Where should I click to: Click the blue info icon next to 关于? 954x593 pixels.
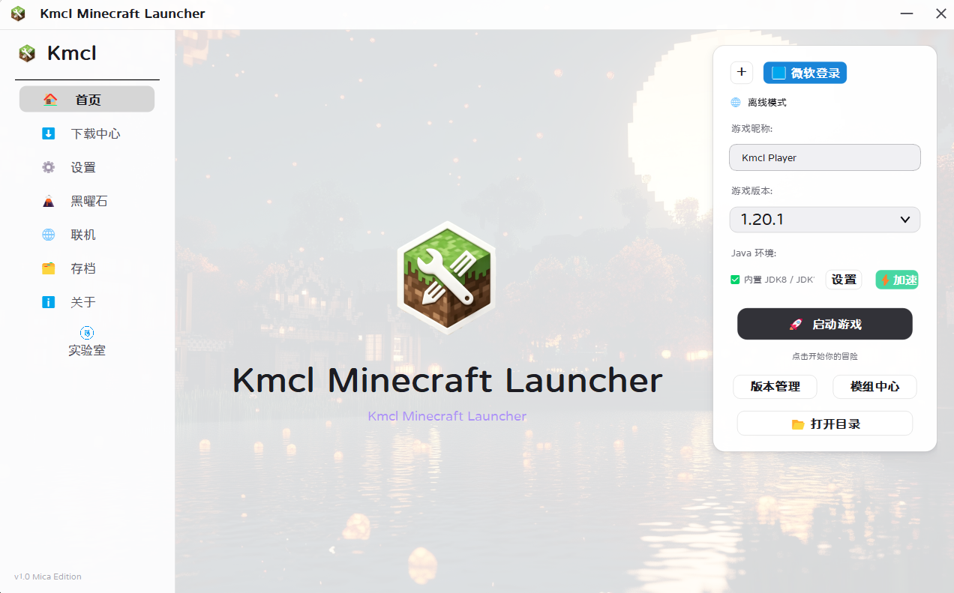49,302
